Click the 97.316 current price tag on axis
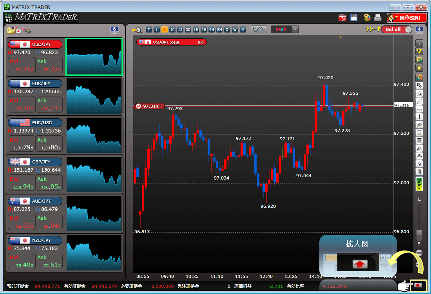The width and height of the screenshot is (431, 294). coord(403,105)
